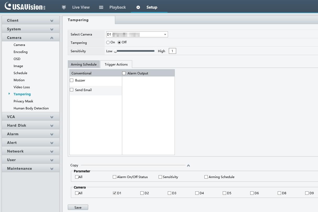Viewport: 318px width, 212px height.
Task: Click the Live View monitor icon
Action: coord(64,7)
